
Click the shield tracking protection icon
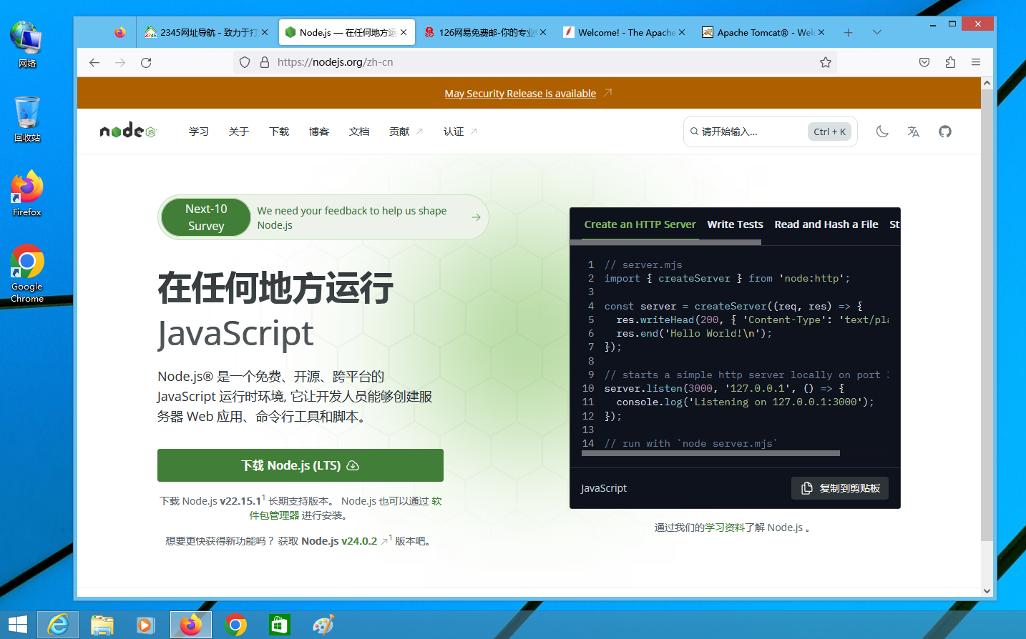point(245,62)
